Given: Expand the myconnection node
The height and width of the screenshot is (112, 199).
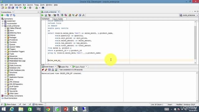Looking at the screenshot, I should [2, 24].
